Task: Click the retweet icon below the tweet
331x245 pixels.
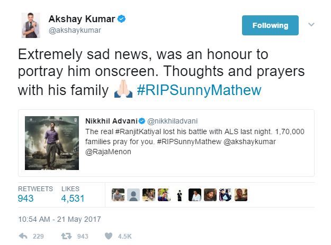Action: (x=67, y=236)
